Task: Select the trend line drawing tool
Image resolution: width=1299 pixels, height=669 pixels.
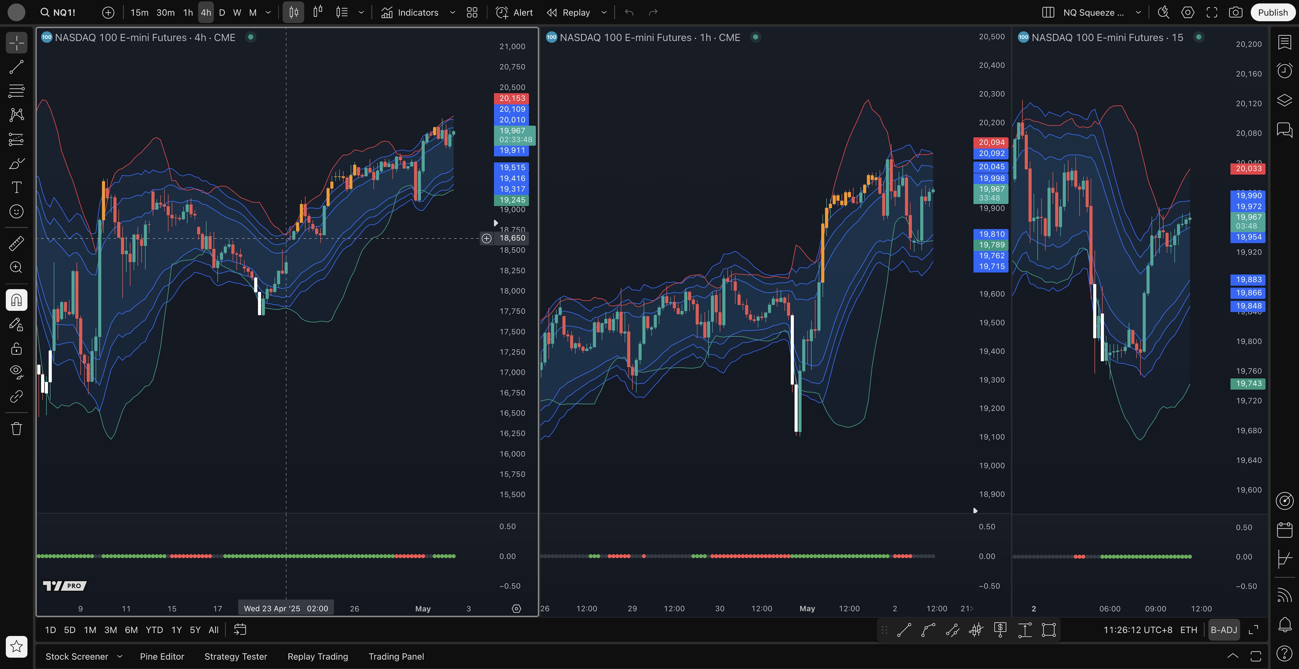Action: tap(16, 67)
